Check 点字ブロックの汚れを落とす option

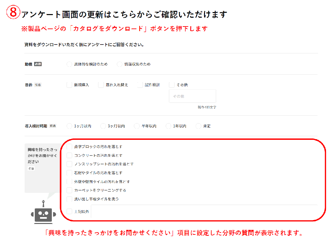[69, 147]
